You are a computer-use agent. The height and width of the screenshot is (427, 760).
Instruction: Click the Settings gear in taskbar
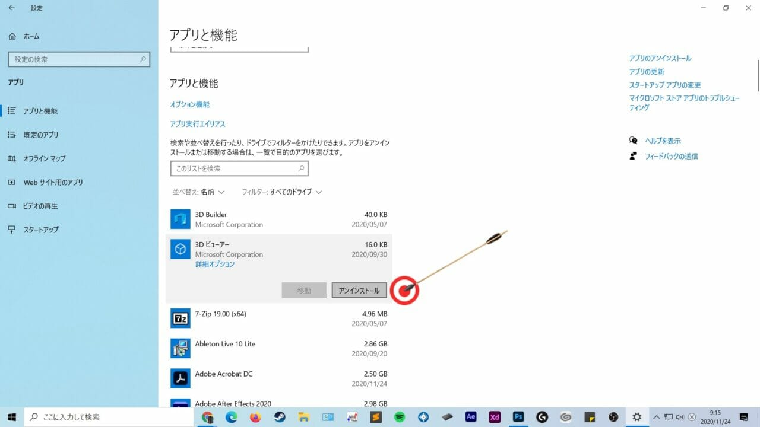pos(638,417)
